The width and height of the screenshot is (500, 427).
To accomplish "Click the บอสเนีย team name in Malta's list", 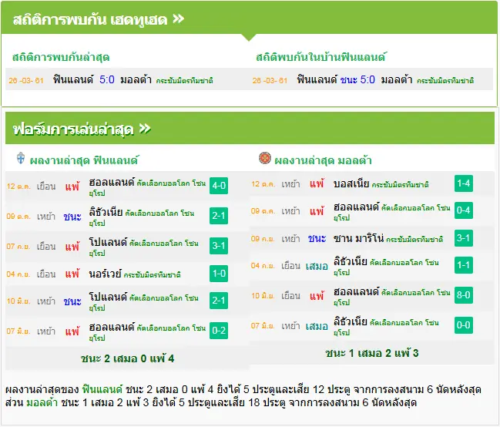I will (351, 183).
